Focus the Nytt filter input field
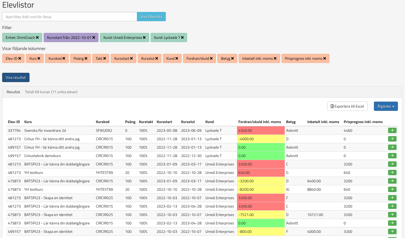The image size is (405, 238). 70,17
